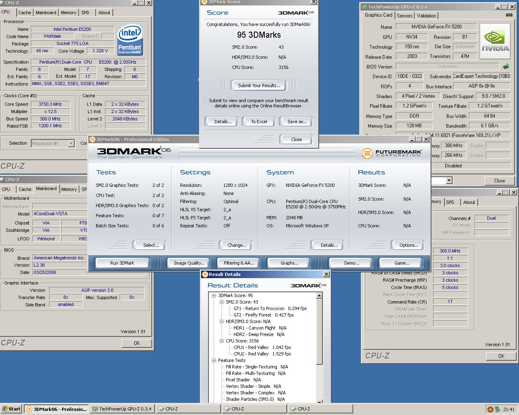This screenshot has height=415, width=519.
Task: Click the 3DMark06 taskbar button
Action: click(x=56, y=409)
